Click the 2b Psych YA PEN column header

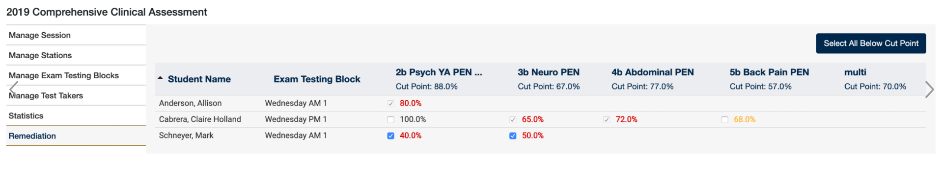click(x=439, y=72)
